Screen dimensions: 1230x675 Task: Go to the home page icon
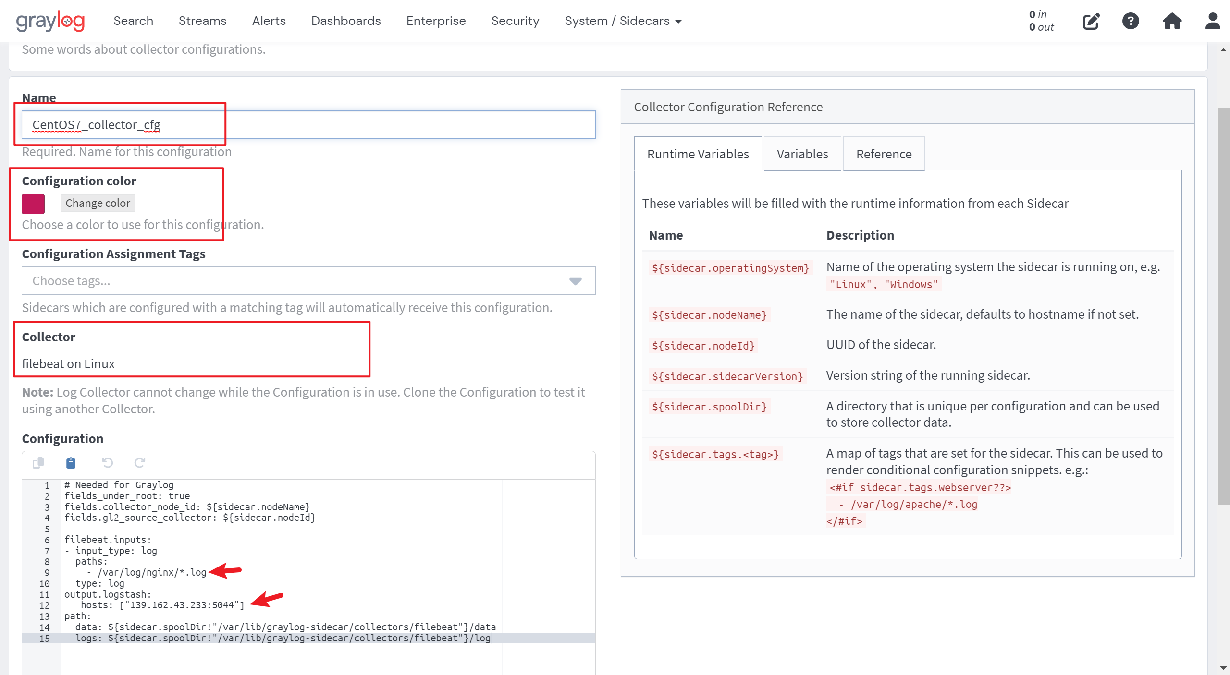click(x=1172, y=21)
